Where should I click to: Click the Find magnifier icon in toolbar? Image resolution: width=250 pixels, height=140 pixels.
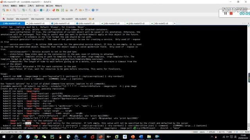30,10
